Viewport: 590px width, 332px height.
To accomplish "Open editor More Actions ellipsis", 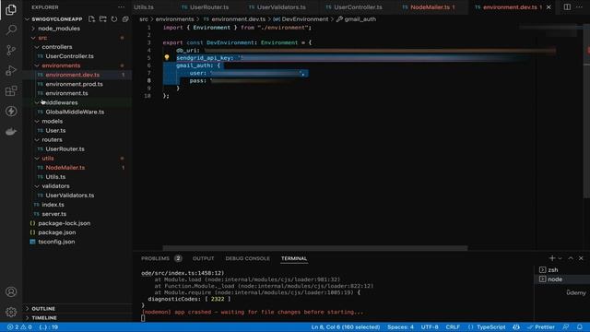I will pos(579,7).
